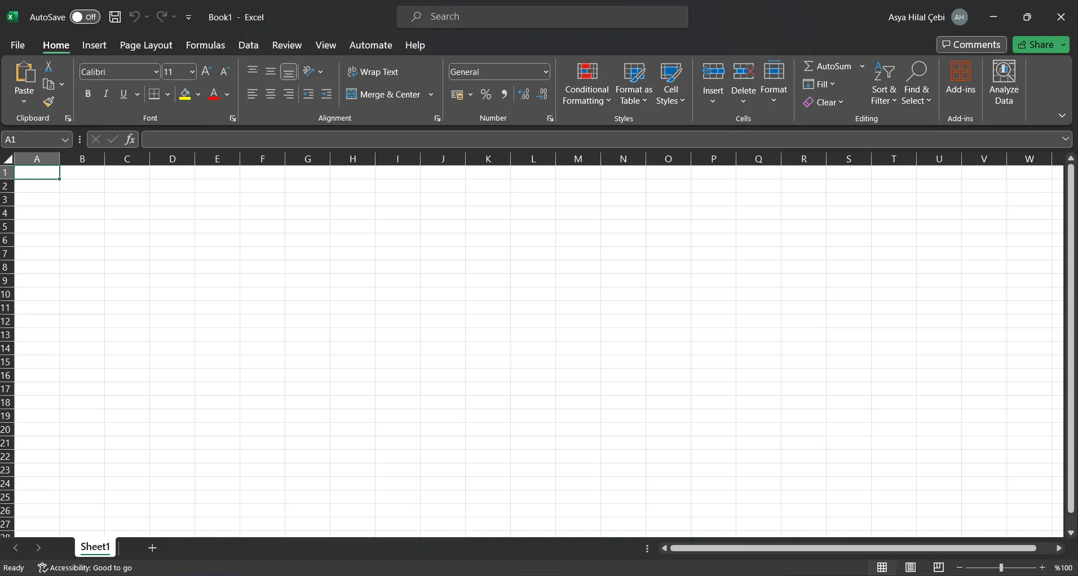
Task: Open Add-ins from the ribbon
Action: pyautogui.click(x=961, y=78)
